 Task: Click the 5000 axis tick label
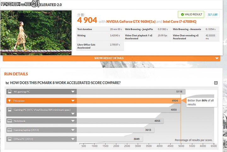coord(181,146)
